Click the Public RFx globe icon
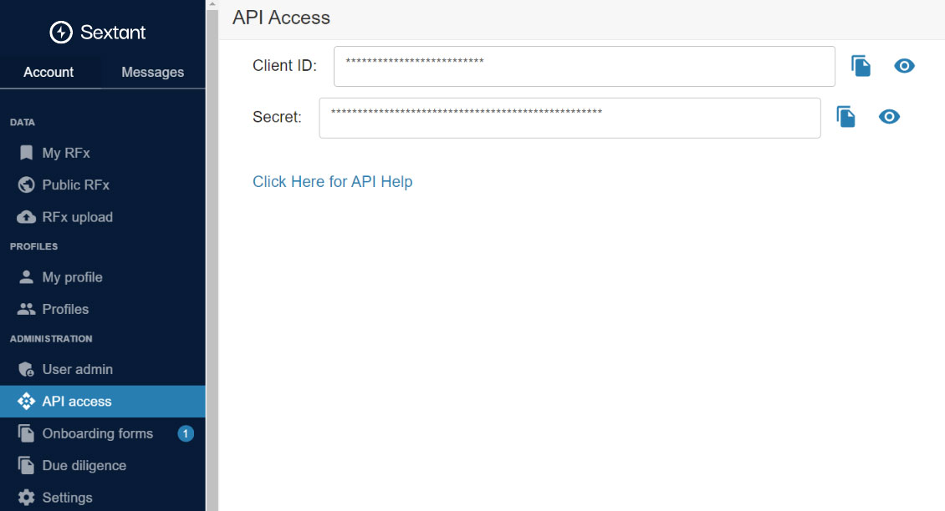945x511 pixels. [27, 185]
